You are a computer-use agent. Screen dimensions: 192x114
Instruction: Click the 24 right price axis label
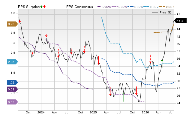178,103
